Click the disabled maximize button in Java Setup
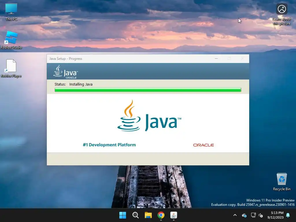 click(229, 59)
